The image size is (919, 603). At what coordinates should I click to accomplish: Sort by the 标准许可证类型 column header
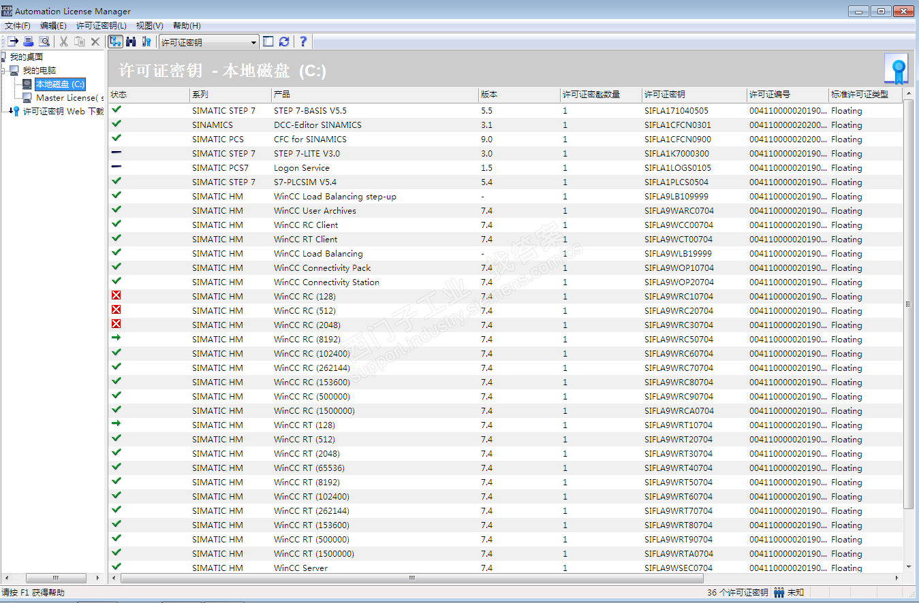tap(865, 95)
